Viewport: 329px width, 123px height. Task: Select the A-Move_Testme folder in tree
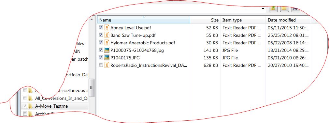click(51, 106)
